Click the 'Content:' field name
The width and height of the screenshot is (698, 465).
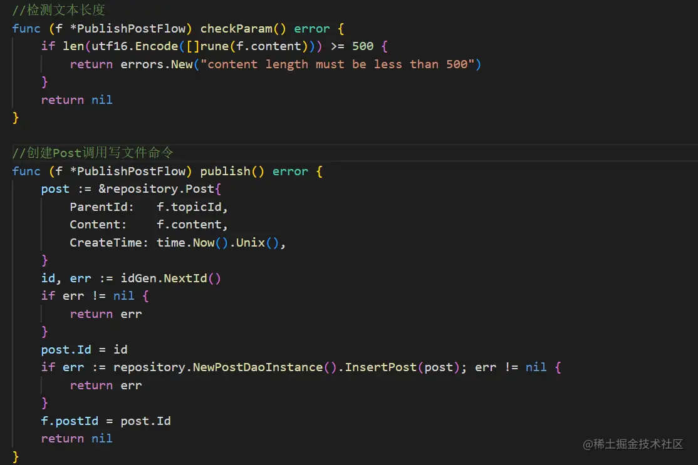click(98, 225)
